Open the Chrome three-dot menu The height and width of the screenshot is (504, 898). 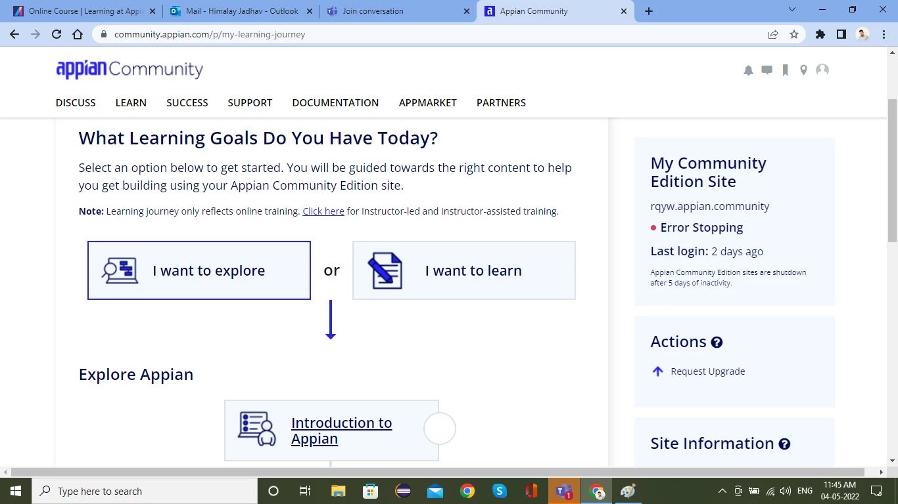tap(884, 34)
